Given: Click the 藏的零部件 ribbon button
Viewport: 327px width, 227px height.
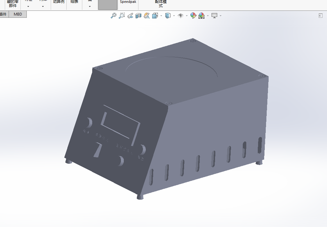Looking at the screenshot, I should click(13, 4).
